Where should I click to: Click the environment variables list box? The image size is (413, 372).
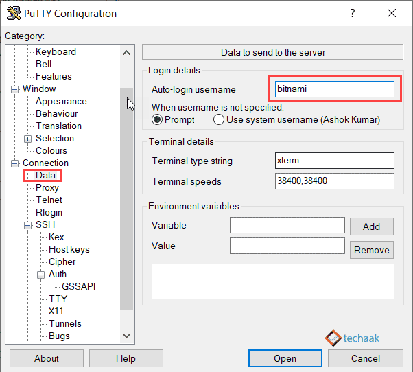(273, 281)
